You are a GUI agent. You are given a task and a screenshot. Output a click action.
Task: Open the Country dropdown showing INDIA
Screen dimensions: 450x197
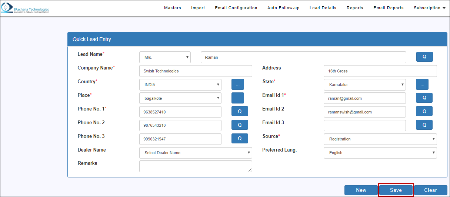pos(180,85)
